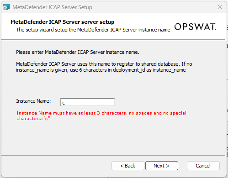Click the paragraph about registering to shared database
This screenshot has width=228, height=178.
[104, 67]
